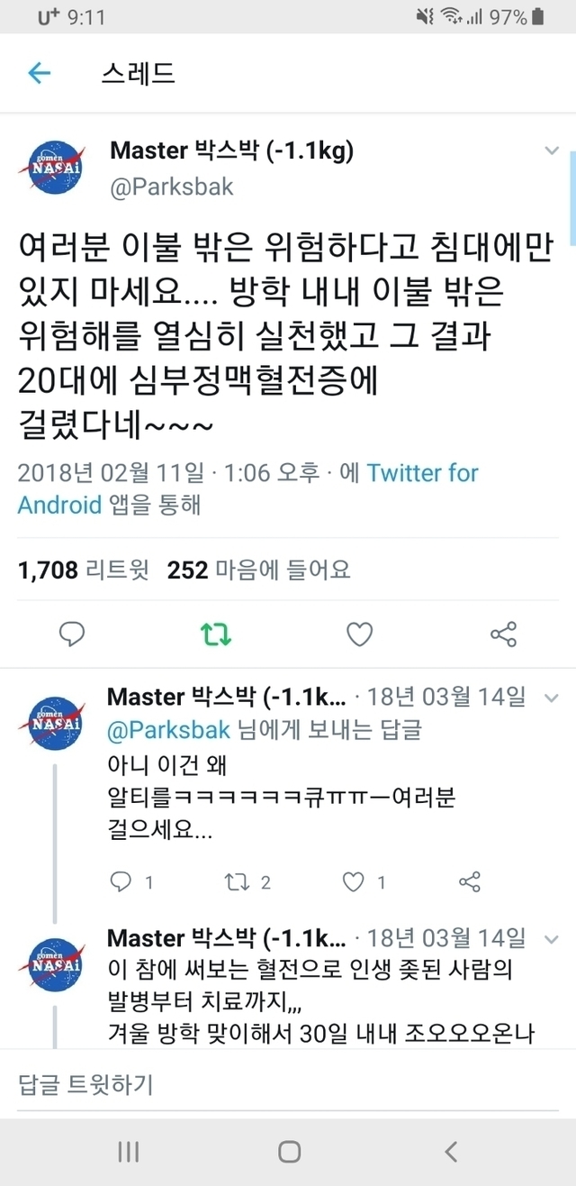Open recent apps from the navigation bar
The image size is (576, 1186).
(128, 1151)
